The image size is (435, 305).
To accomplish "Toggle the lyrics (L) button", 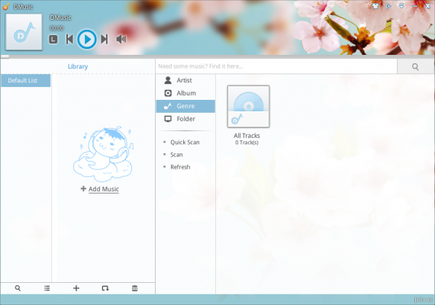I will click(53, 39).
